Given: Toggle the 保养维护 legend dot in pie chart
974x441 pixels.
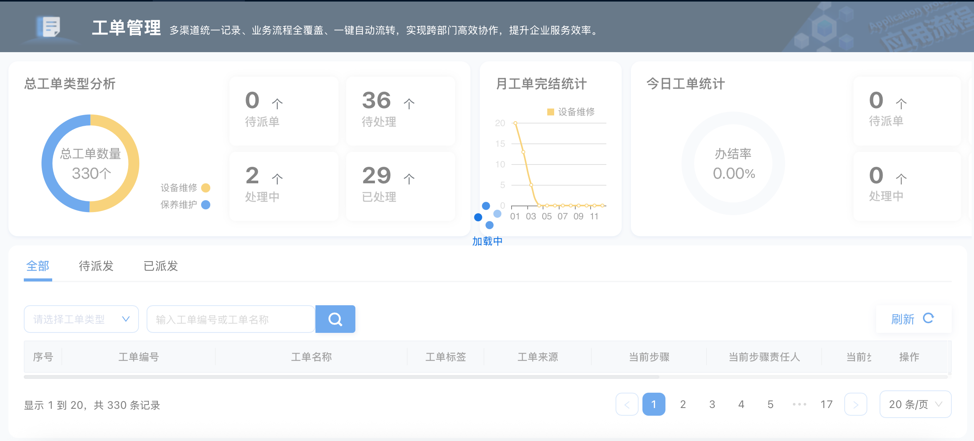Looking at the screenshot, I should coord(206,205).
